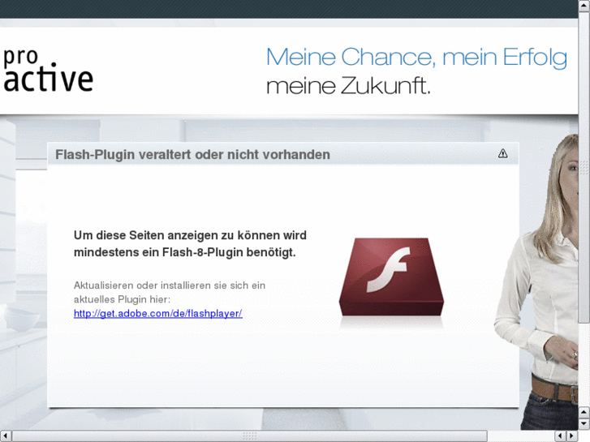
Task: Open the get.adobe.com flashplayer link
Action: point(158,313)
